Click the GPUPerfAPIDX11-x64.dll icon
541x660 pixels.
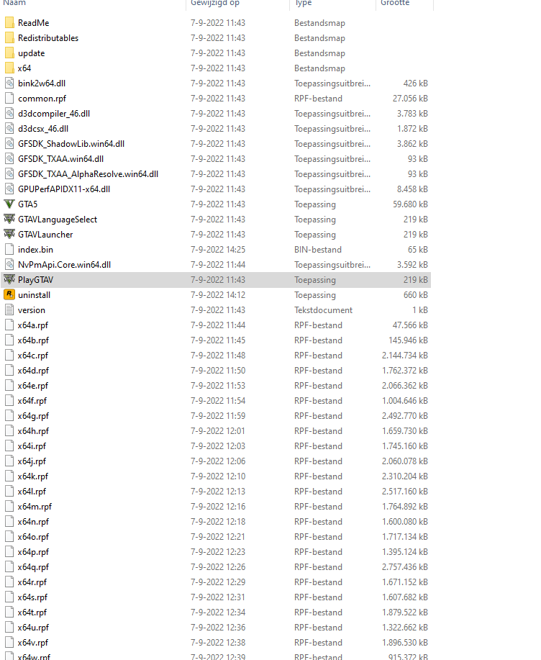[9, 189]
